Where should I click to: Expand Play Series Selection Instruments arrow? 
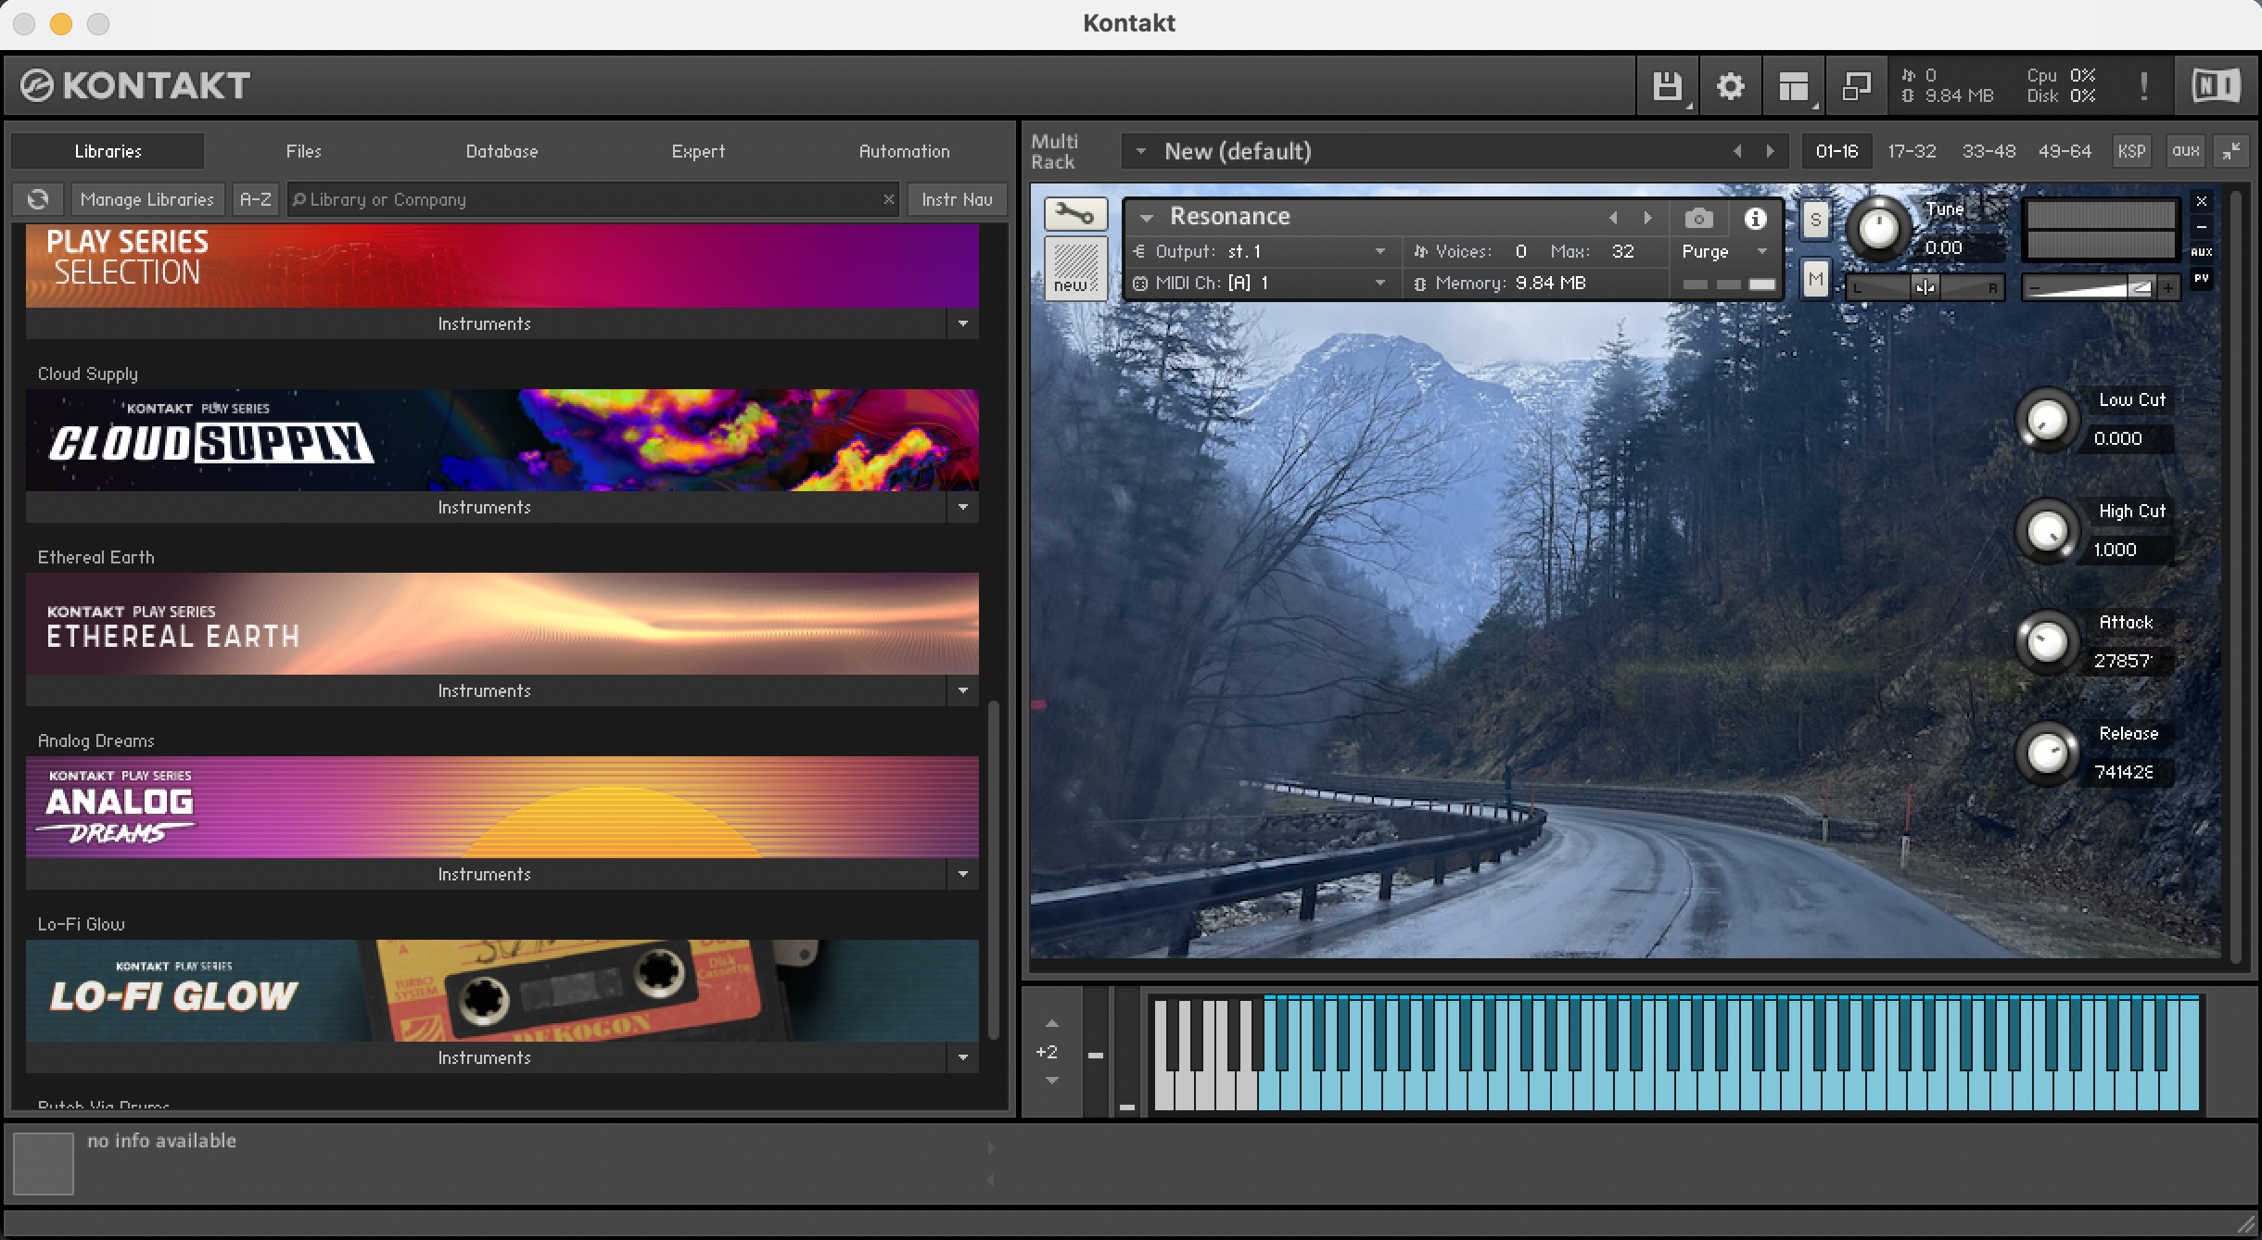(963, 323)
